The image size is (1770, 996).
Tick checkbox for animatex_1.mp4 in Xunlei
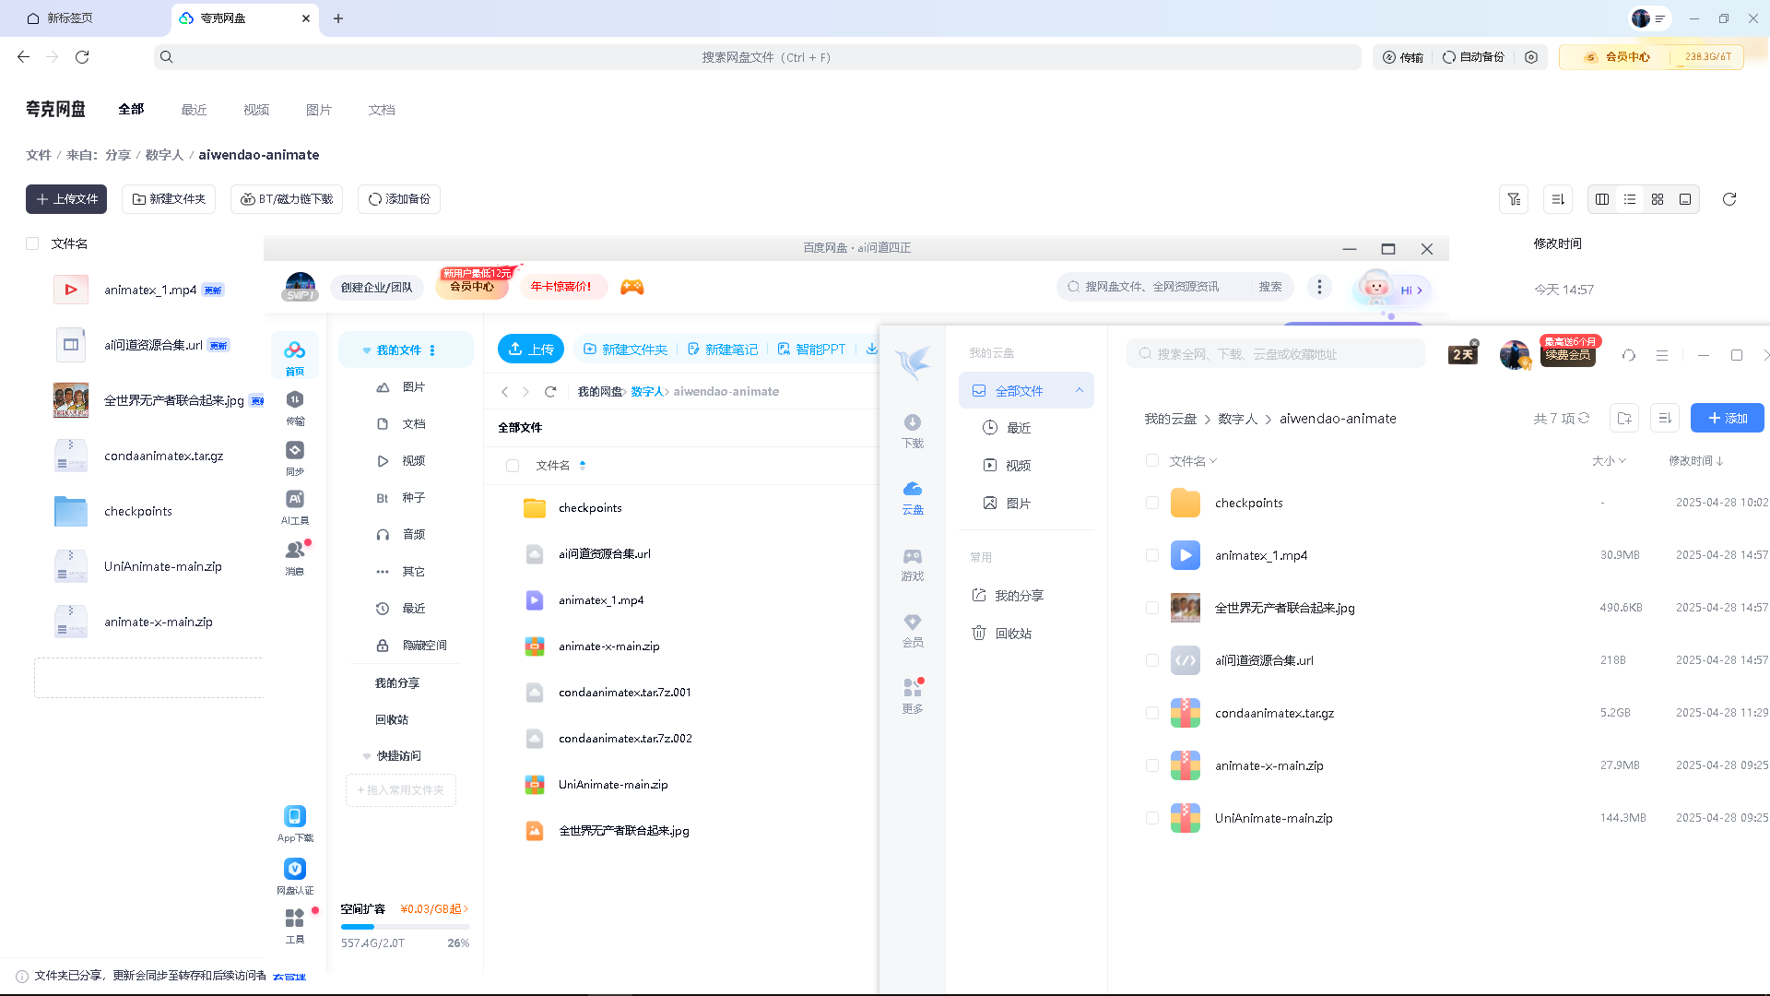click(1151, 555)
